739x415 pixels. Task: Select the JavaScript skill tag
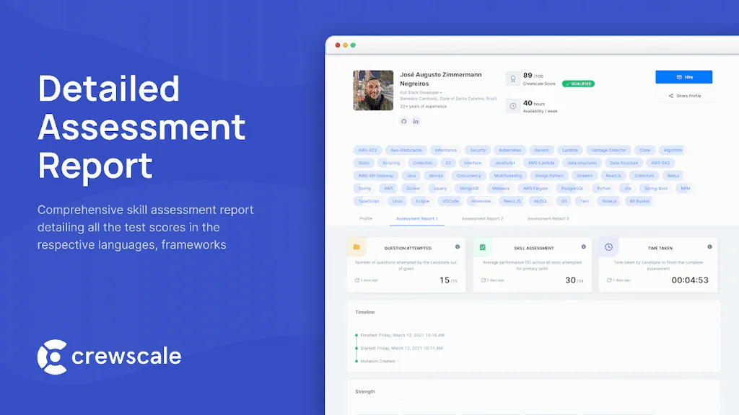tap(504, 163)
